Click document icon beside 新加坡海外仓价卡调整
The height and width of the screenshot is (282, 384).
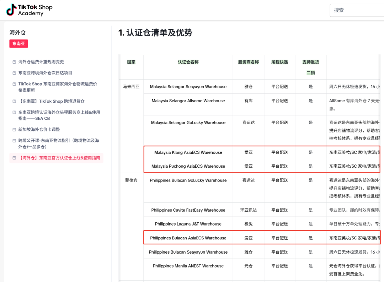pyautogui.click(x=14, y=130)
